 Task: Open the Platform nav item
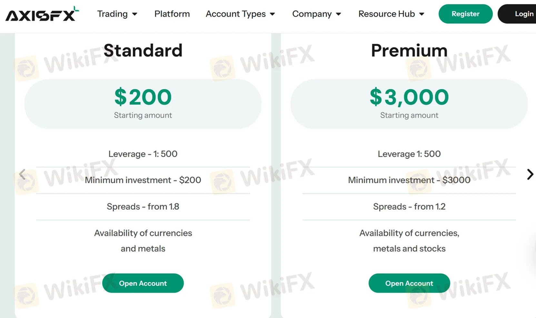click(172, 14)
